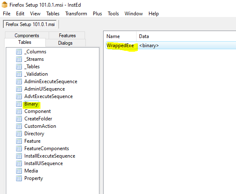Select the _Streams table
This screenshot has width=236, height=194.
pyautogui.click(x=34, y=59)
